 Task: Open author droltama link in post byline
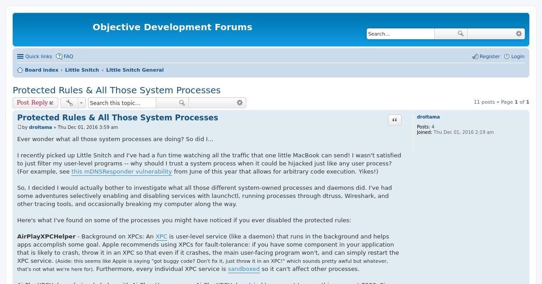point(40,127)
